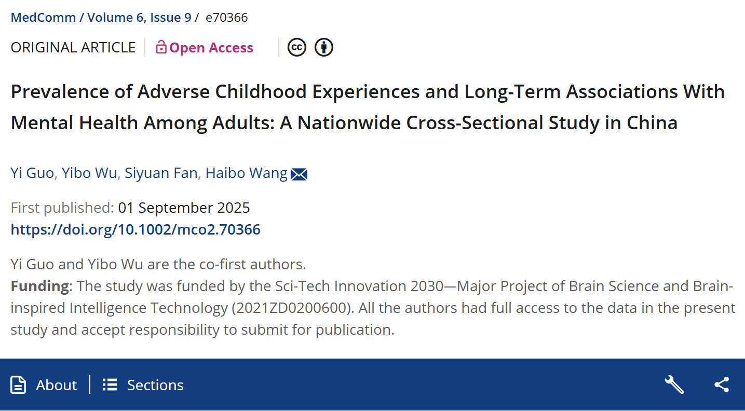Click the Open Access label
The width and height of the screenshot is (745, 411).
click(x=211, y=48)
